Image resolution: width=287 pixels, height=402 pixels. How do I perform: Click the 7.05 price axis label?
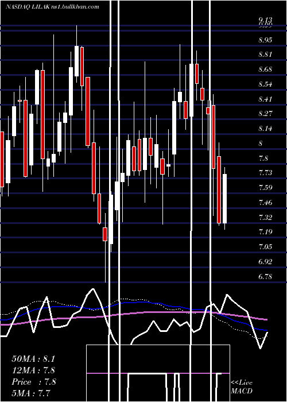(265, 247)
